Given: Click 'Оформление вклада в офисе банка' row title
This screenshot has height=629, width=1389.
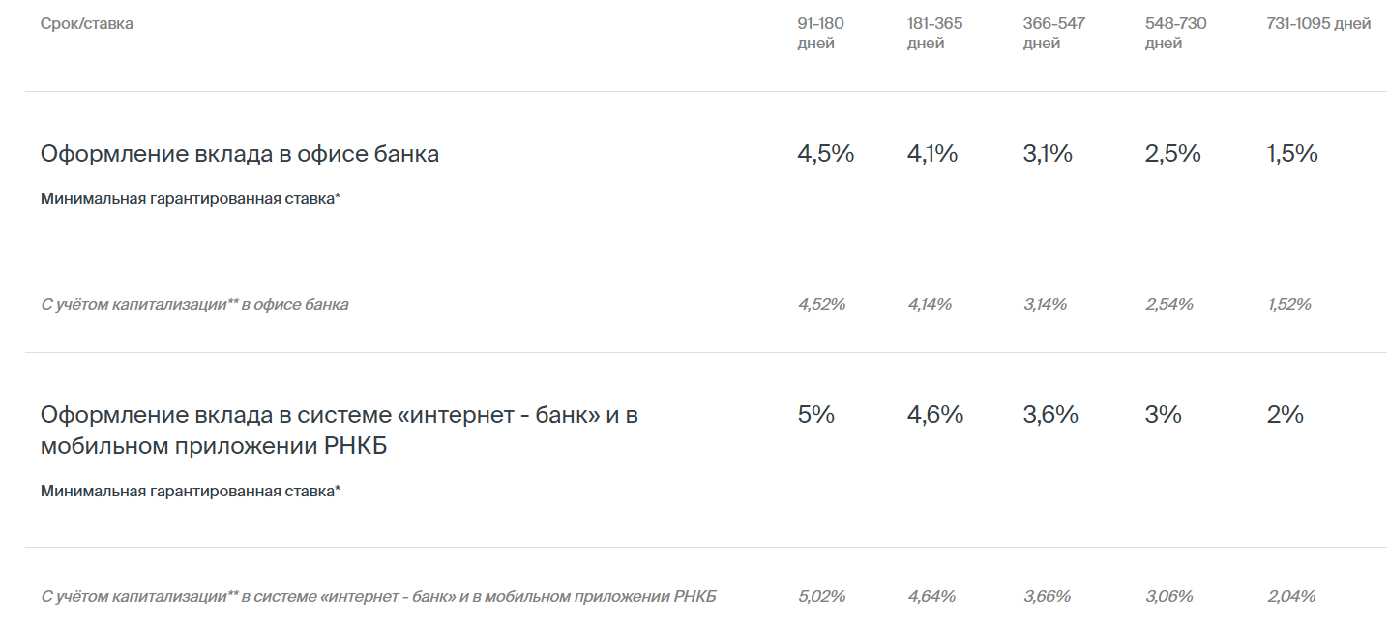Looking at the screenshot, I should click(x=240, y=154).
